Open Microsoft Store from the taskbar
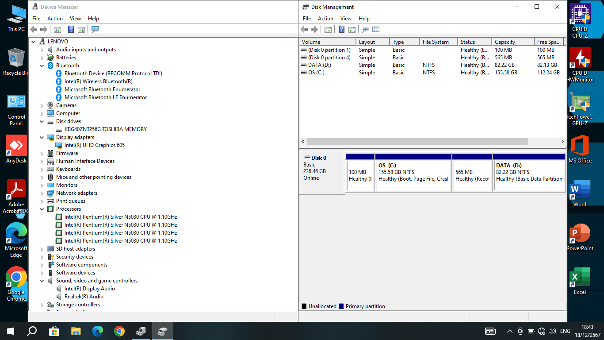Screen dimensions: 604x340 point(54,331)
